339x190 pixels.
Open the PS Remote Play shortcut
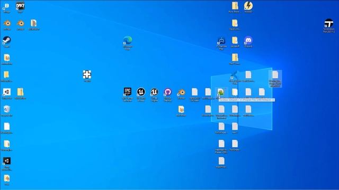221,41
